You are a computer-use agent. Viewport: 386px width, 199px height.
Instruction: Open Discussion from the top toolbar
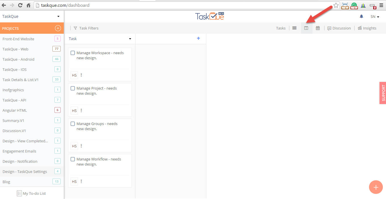[339, 28]
